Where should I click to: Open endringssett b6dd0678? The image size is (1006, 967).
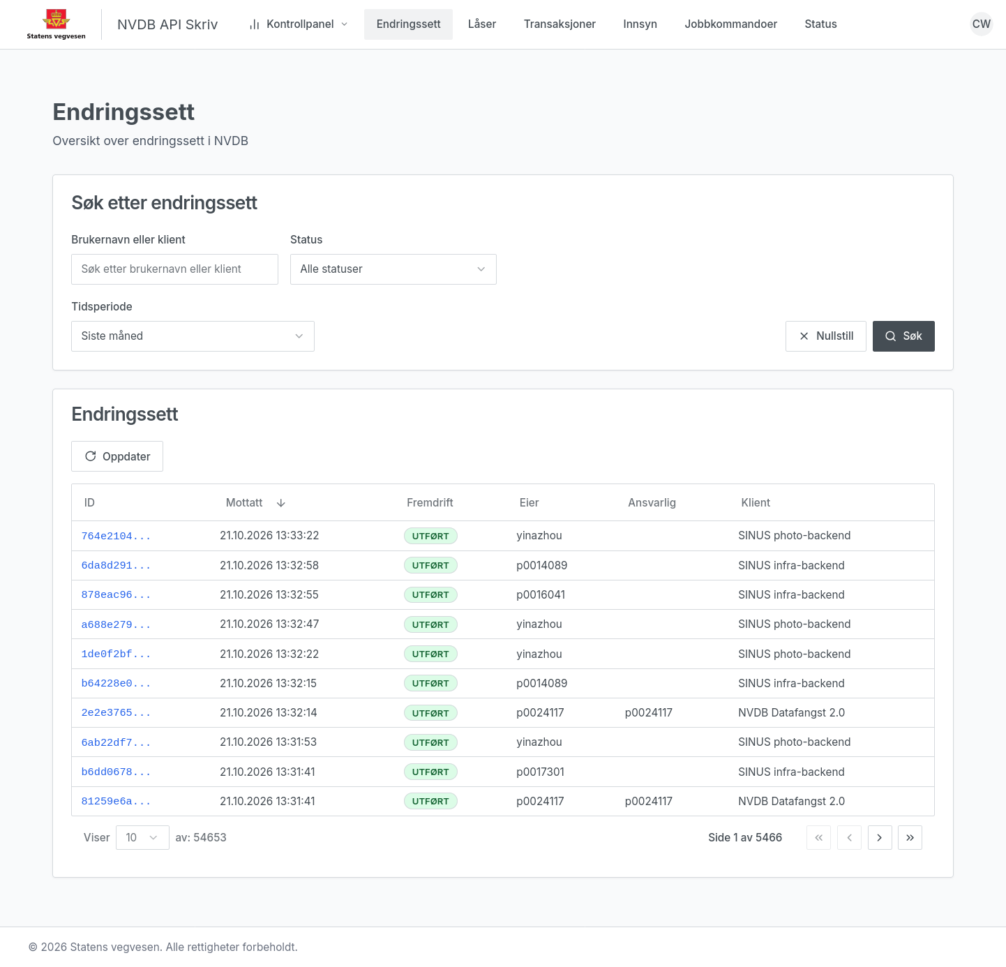click(116, 772)
